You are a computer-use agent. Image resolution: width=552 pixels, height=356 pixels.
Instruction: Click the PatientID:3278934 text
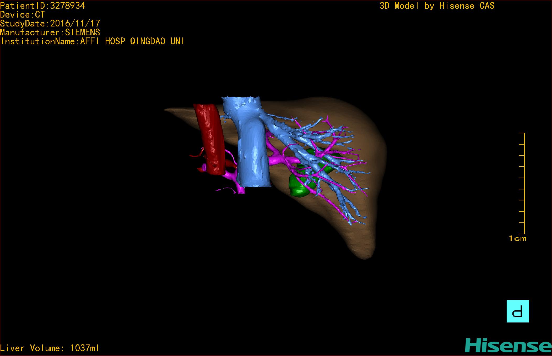pos(43,6)
